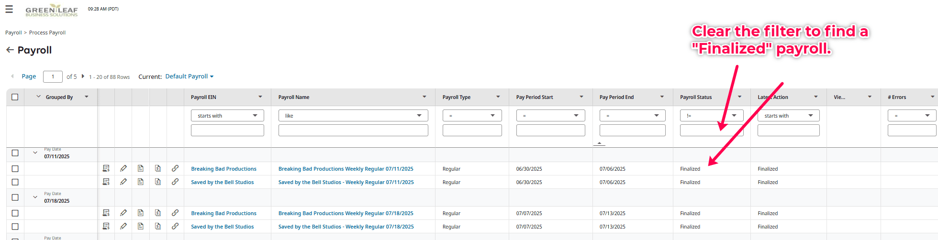The width and height of the screenshot is (938, 240).
Task: Click the Payroll EIN filter text field
Action: (x=227, y=130)
